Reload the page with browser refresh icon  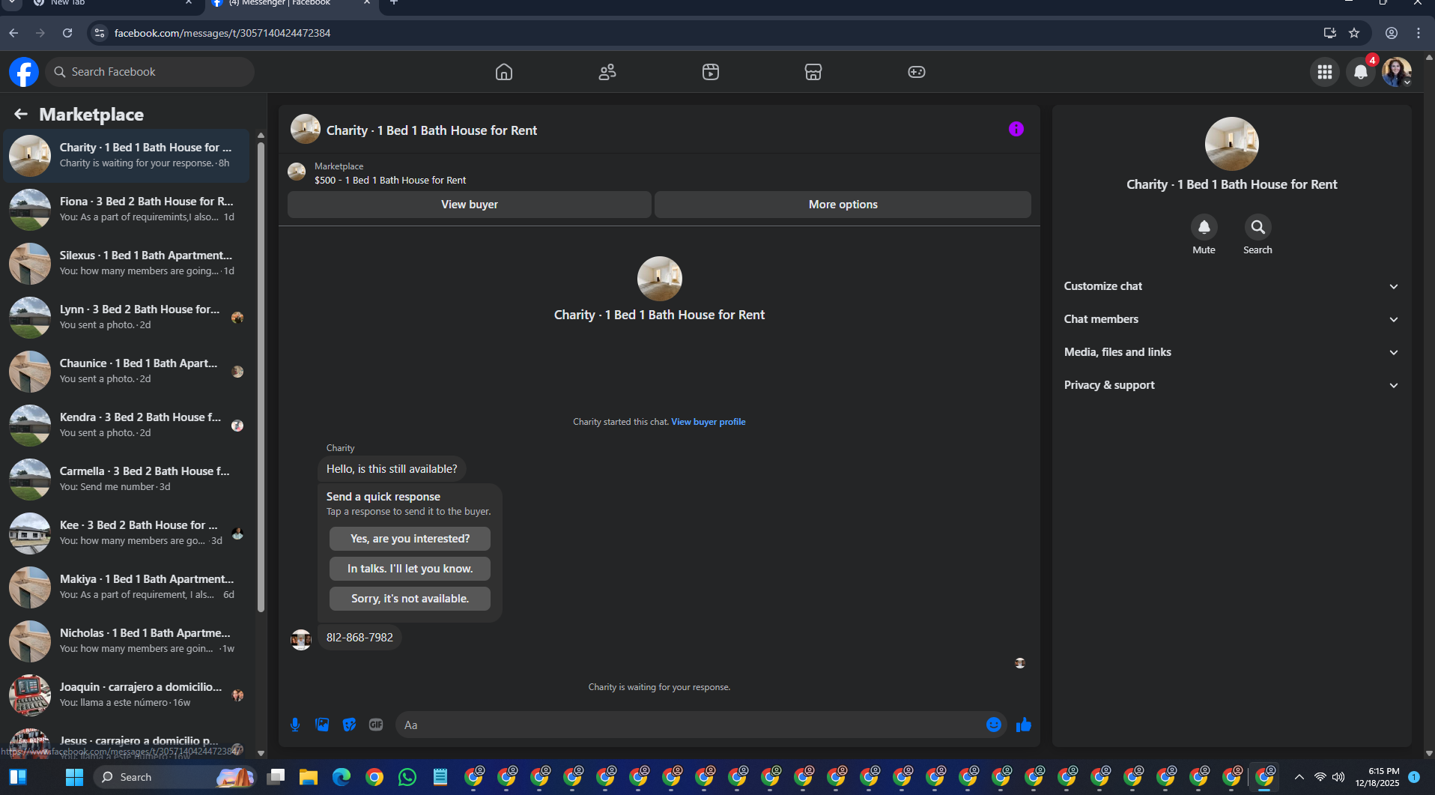(x=67, y=33)
